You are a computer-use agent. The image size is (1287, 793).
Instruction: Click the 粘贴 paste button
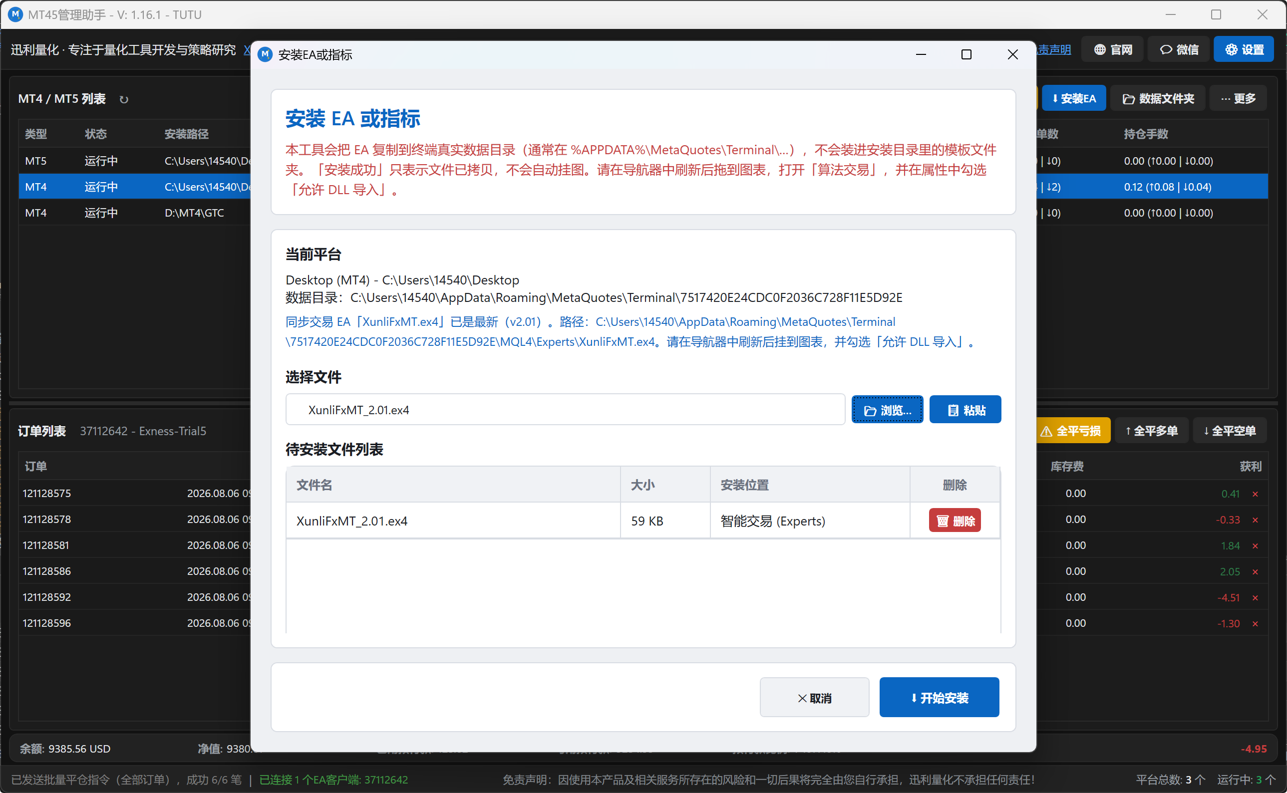click(965, 410)
